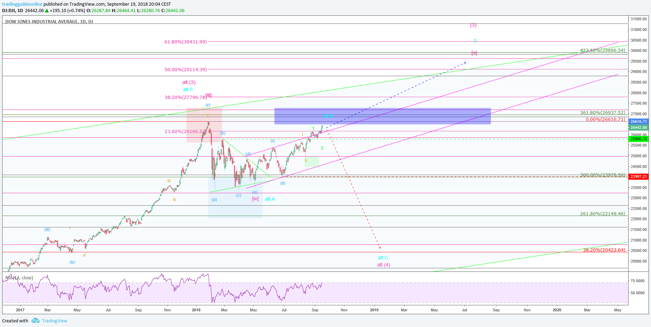The image size is (651, 327).
Task: Click the cyan alt.A wave label
Action: pos(270,199)
